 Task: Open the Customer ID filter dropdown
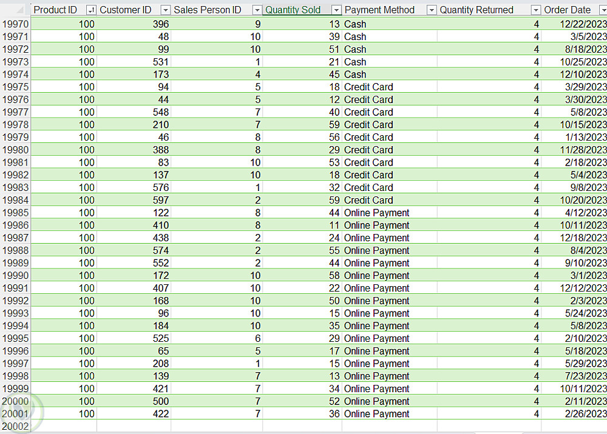(165, 10)
